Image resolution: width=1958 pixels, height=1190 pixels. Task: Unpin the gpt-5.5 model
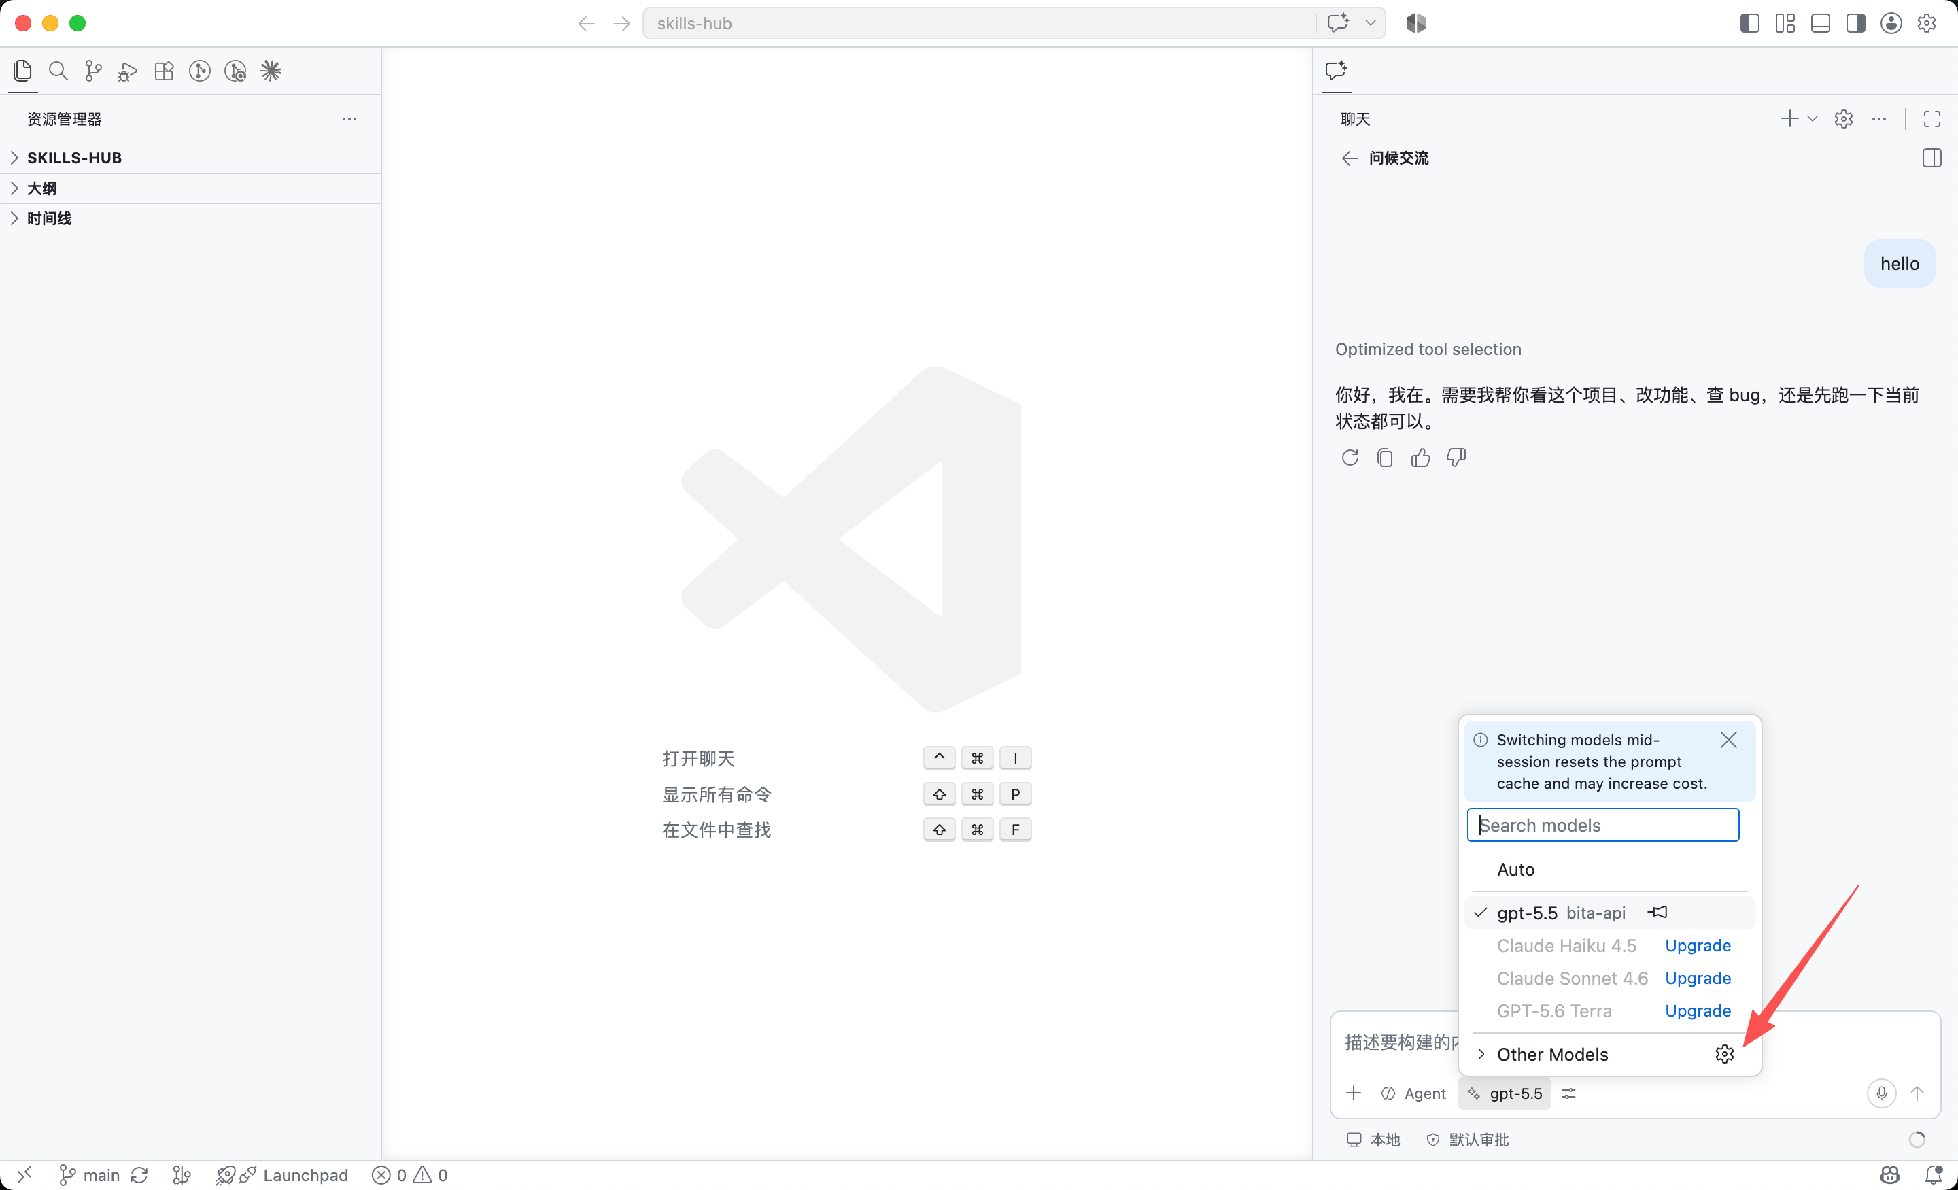tap(1658, 913)
